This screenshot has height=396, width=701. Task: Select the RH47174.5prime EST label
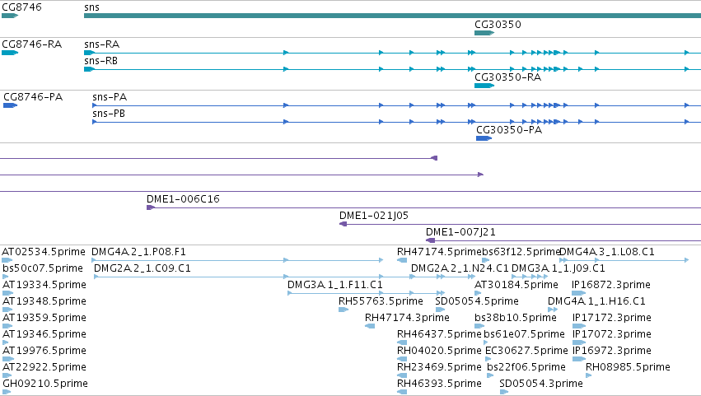tap(439, 252)
